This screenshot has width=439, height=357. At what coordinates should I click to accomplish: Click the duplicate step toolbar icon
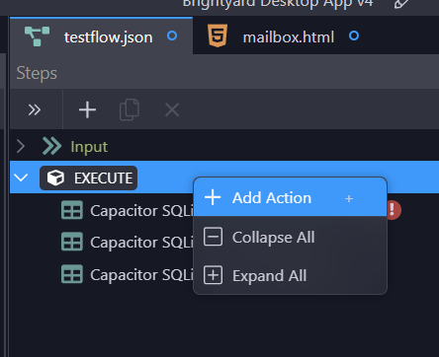point(130,109)
